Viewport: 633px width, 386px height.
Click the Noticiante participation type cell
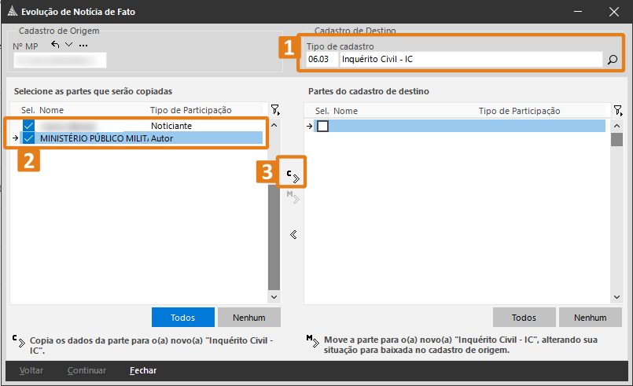click(x=171, y=126)
